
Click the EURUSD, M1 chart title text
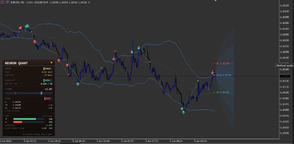[18, 2]
